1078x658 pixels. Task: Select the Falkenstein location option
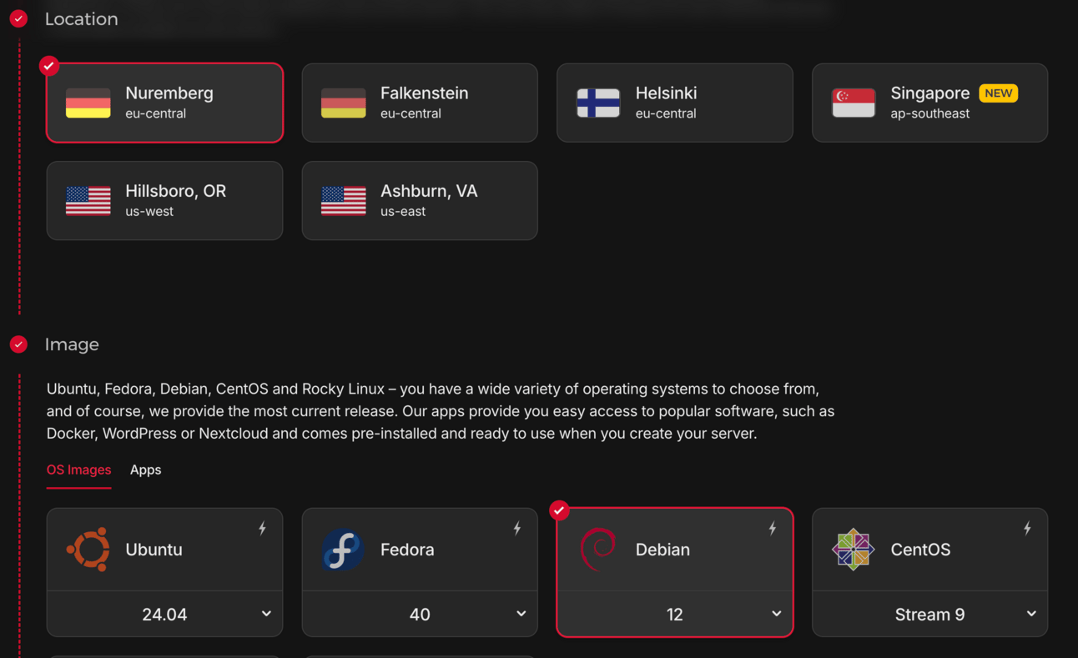pyautogui.click(x=420, y=103)
